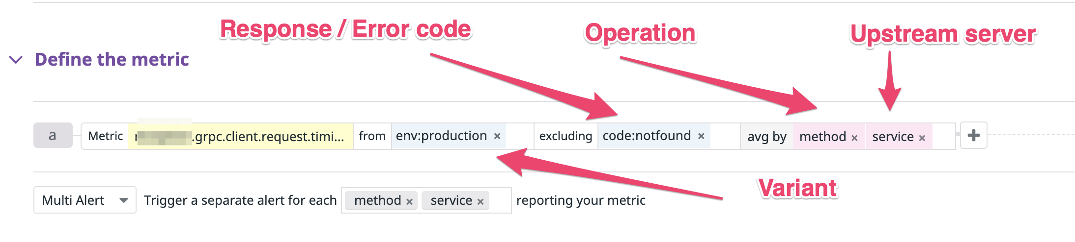Screen dimensions: 1075x242
Task: Remove method from avg by grouping
Action: coord(854,138)
